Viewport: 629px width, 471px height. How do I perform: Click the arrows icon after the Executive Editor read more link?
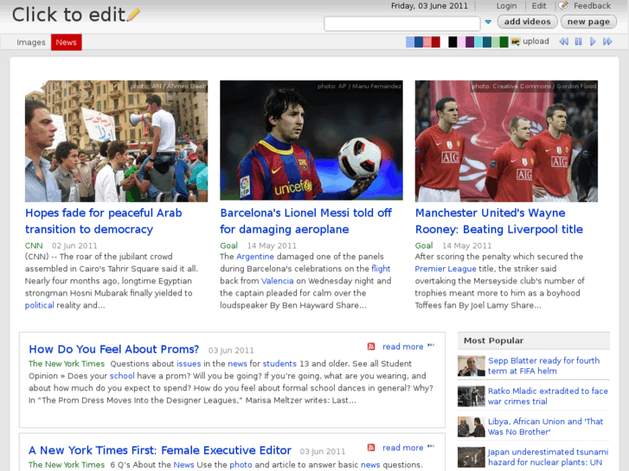pyautogui.click(x=431, y=446)
